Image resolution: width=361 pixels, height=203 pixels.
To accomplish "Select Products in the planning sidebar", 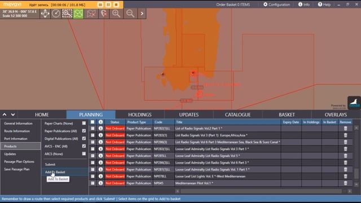I will click(20, 146).
